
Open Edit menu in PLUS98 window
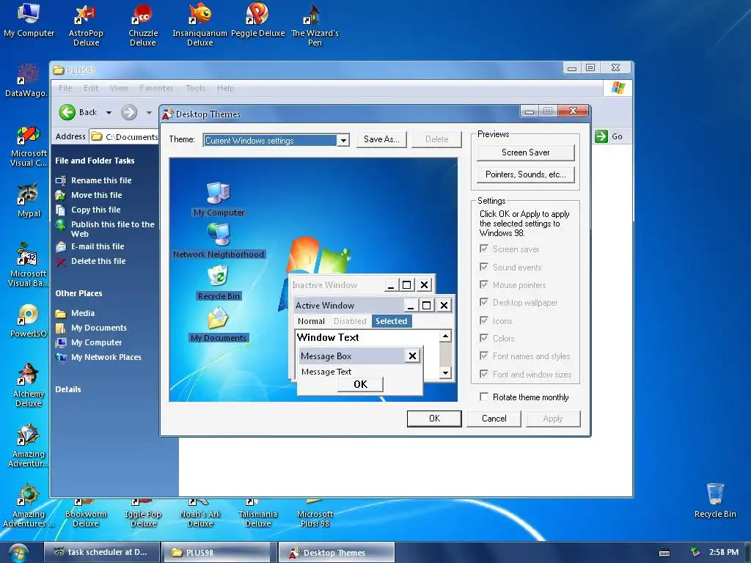point(90,88)
